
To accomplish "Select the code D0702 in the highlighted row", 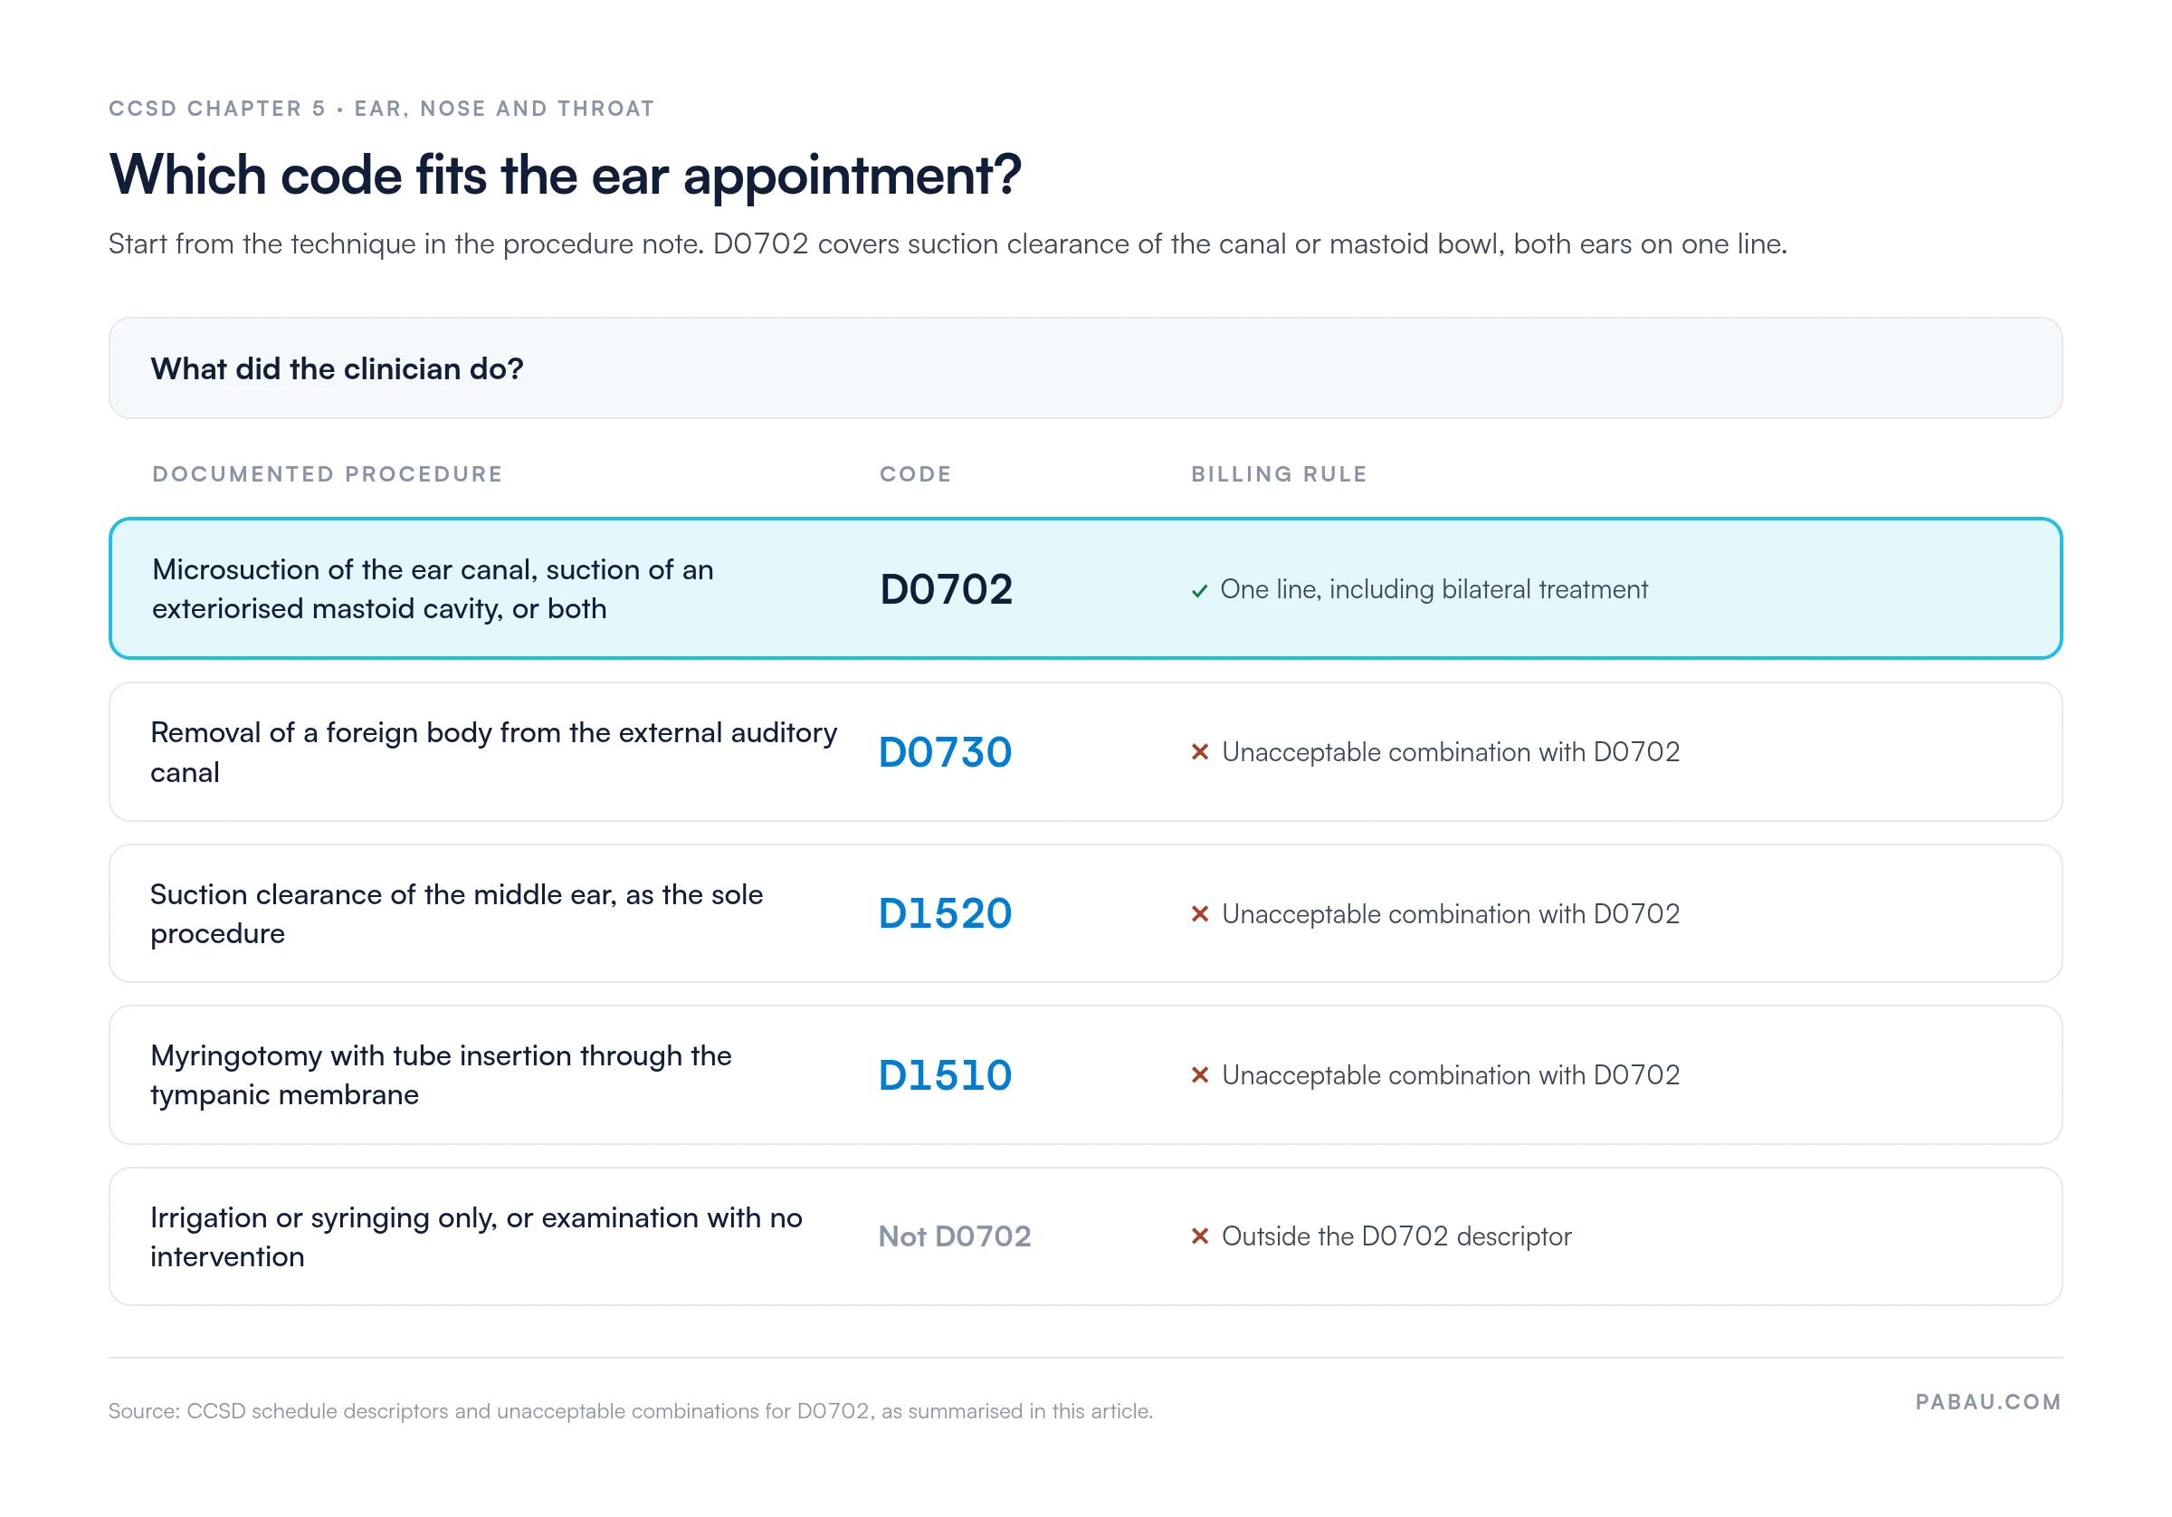I will (946, 588).
